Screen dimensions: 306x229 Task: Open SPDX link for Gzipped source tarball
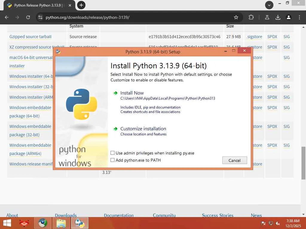point(272,37)
